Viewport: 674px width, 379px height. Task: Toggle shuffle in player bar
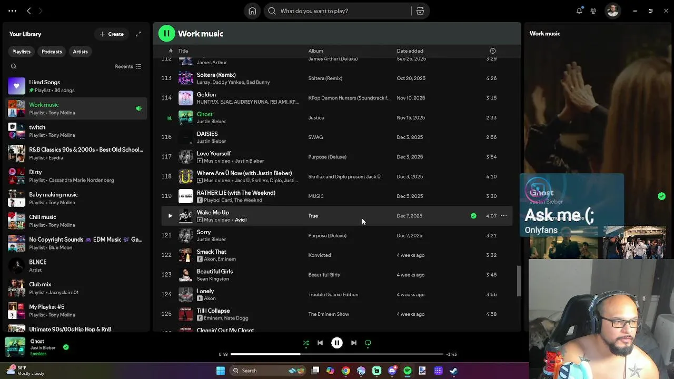[306, 343]
